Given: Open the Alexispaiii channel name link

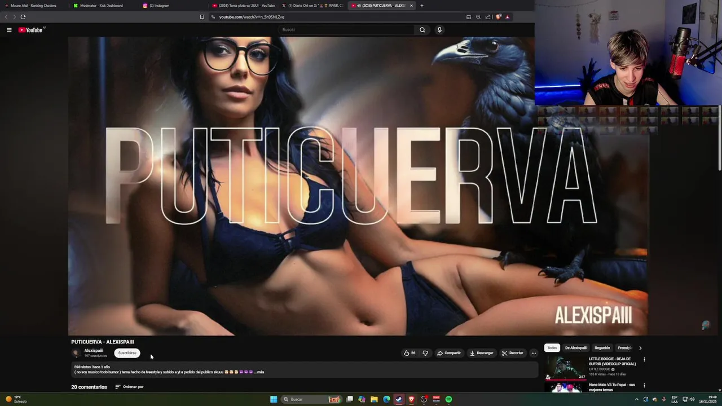Looking at the screenshot, I should point(94,350).
